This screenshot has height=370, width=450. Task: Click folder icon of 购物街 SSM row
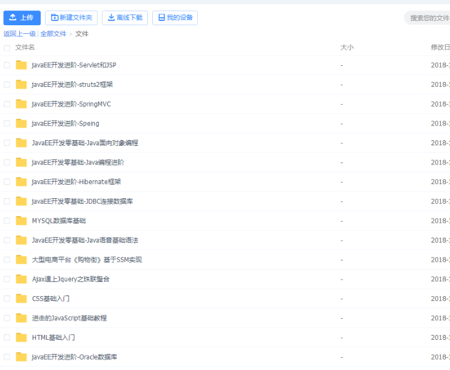click(21, 260)
